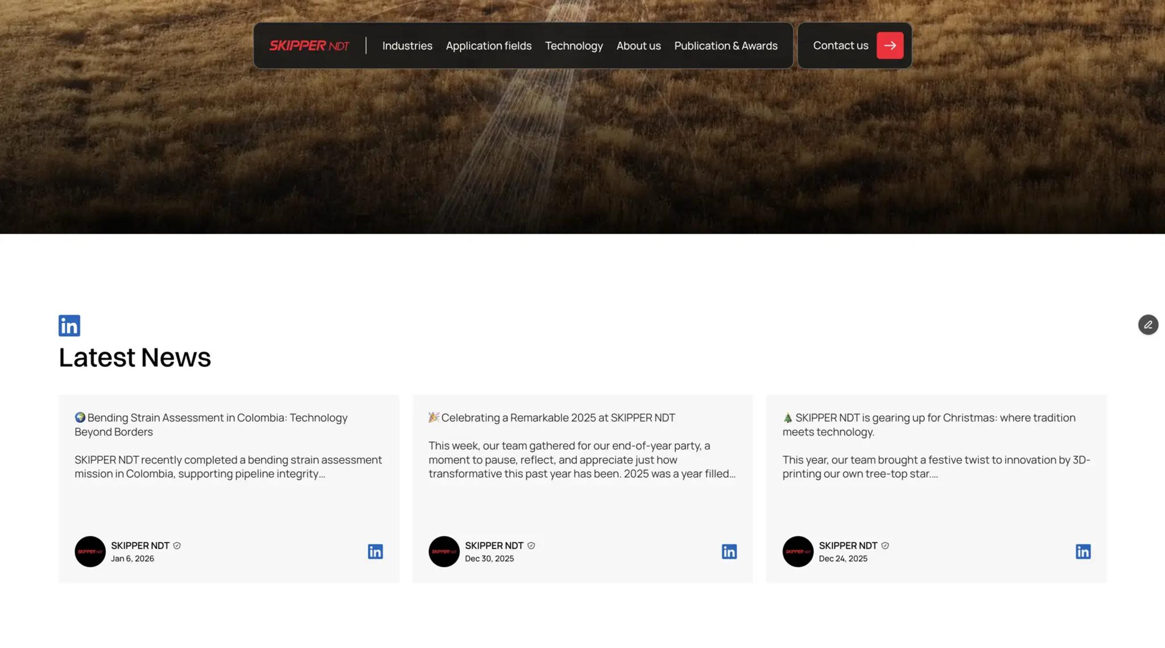The height and width of the screenshot is (648, 1165).
Task: Click the pencil edit icon at right edge
Action: pos(1148,324)
